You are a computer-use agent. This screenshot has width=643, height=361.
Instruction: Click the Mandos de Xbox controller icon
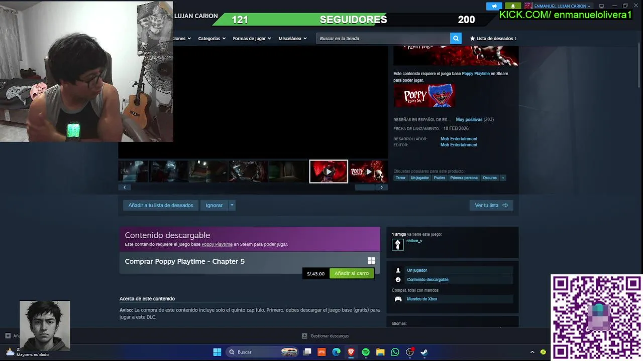398,299
